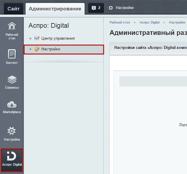
Task: Select the Настройки сайта «Аспро: Digital-комп...» tab
Action: pos(150,47)
